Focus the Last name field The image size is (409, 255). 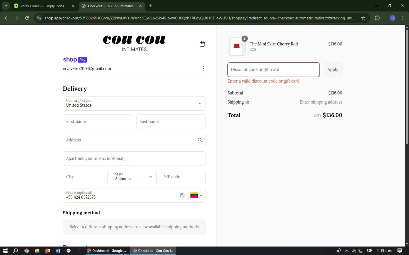pos(171,122)
